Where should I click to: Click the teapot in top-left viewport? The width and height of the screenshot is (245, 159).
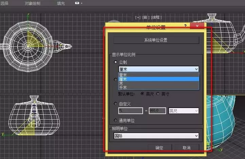point(28,46)
